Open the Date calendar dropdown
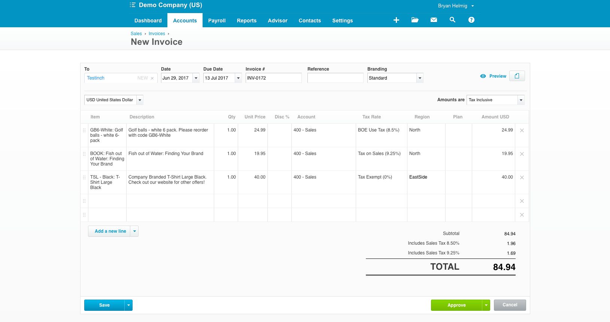 195,78
